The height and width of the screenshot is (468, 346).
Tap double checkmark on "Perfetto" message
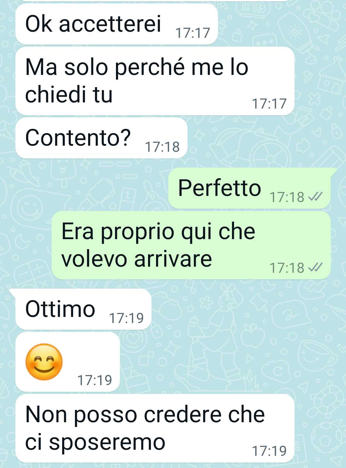315,197
